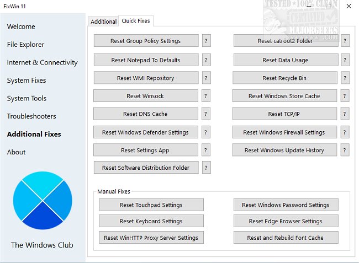Open System Tools section
The image size is (359, 263).
(27, 98)
